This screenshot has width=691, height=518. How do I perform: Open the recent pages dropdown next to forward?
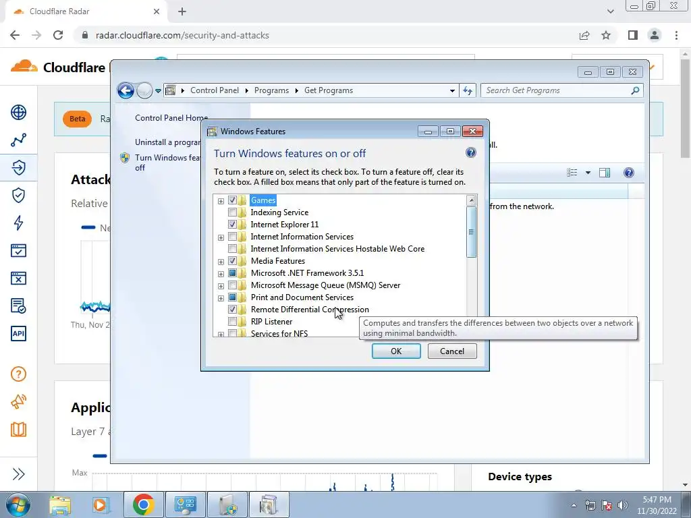coord(158,91)
